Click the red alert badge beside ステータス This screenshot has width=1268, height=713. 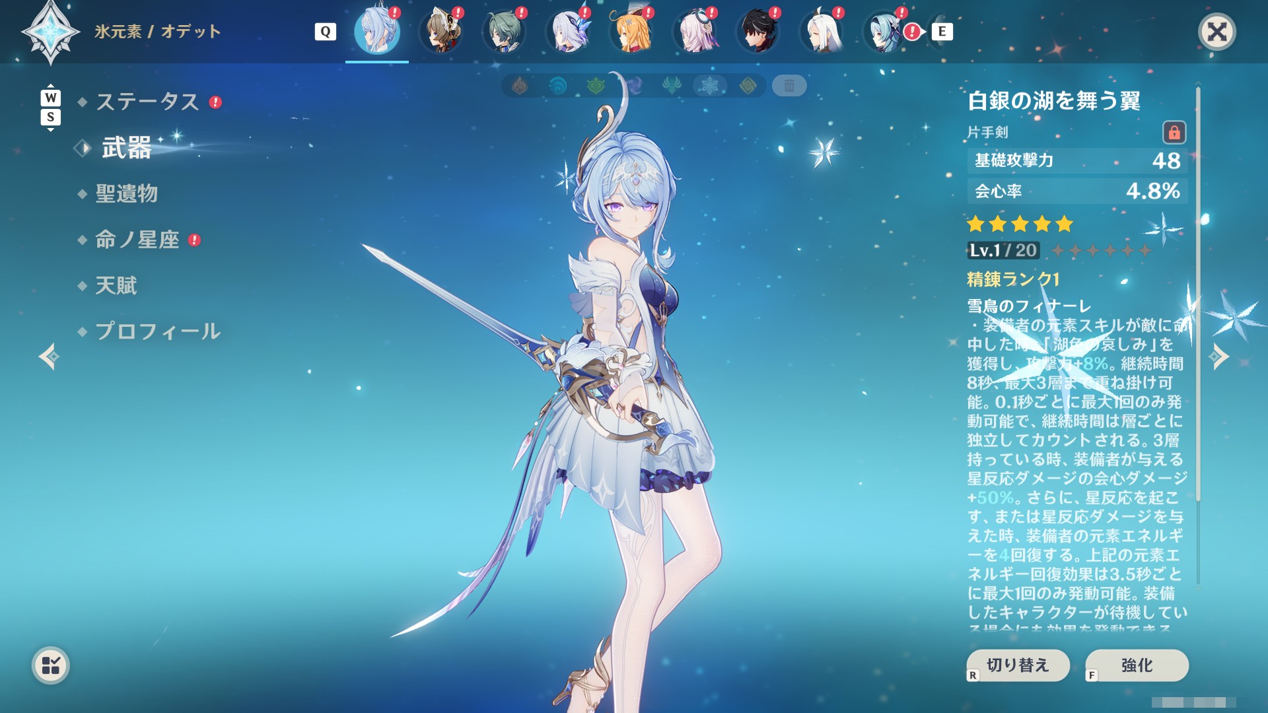pyautogui.click(x=215, y=102)
